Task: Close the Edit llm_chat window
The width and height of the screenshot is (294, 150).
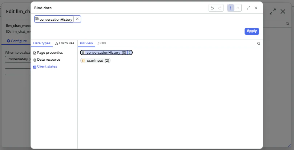Action: (x=283, y=12)
